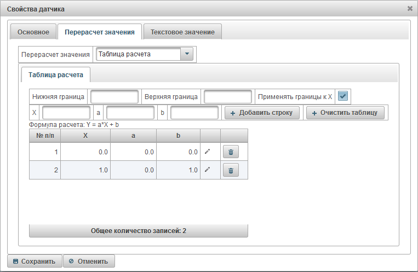Viewport: 418px width, 272px height.
Task: Focus the Верхняя граница input field
Action: tap(227, 96)
